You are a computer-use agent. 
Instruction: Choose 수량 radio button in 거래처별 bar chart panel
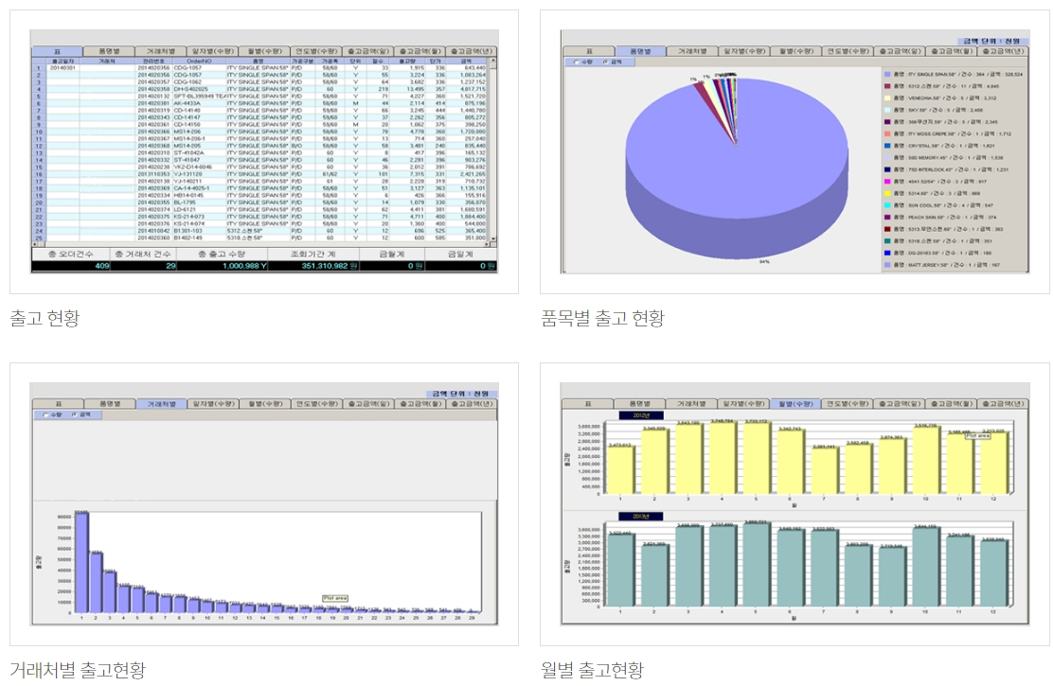coord(46,414)
